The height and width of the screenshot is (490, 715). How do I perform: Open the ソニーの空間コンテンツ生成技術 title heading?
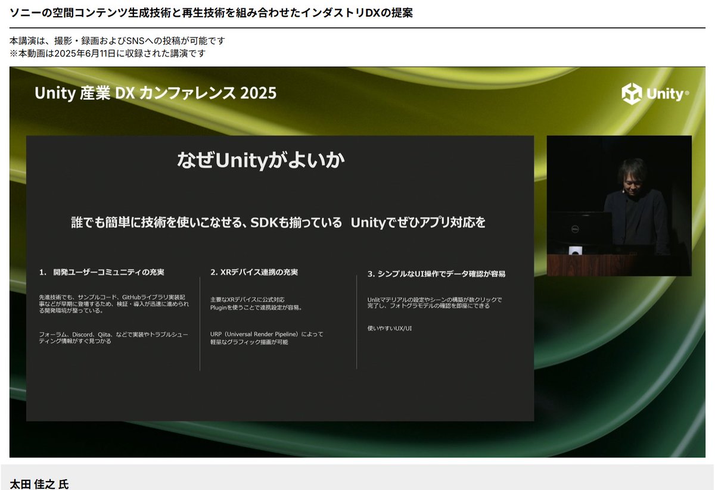(x=209, y=12)
